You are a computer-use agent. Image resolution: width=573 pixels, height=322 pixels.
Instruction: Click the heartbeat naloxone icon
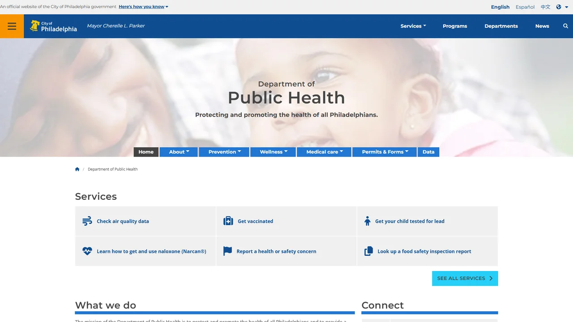click(x=87, y=251)
